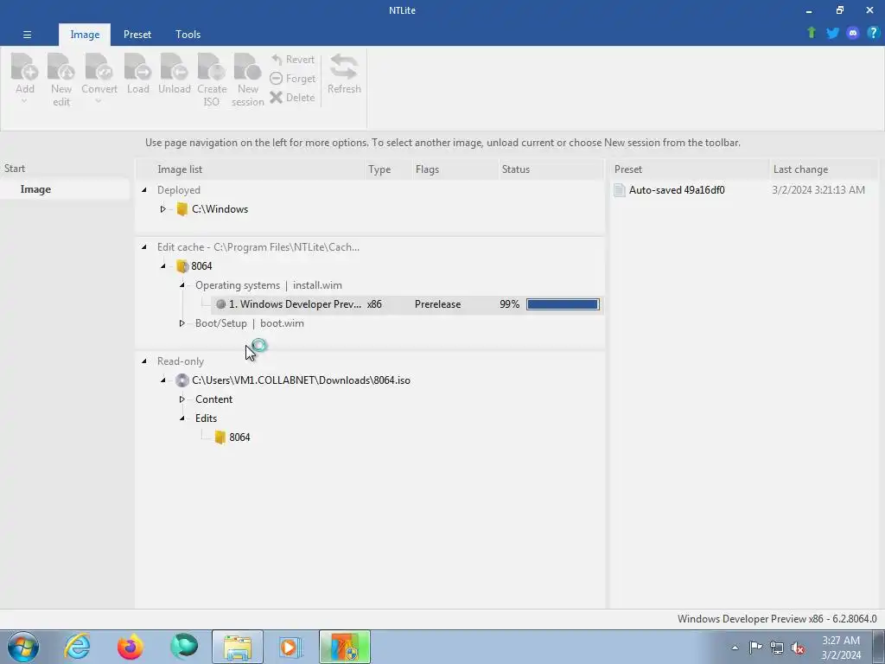This screenshot has height=664, width=885.
Task: Open the Tools tab
Action: (188, 35)
